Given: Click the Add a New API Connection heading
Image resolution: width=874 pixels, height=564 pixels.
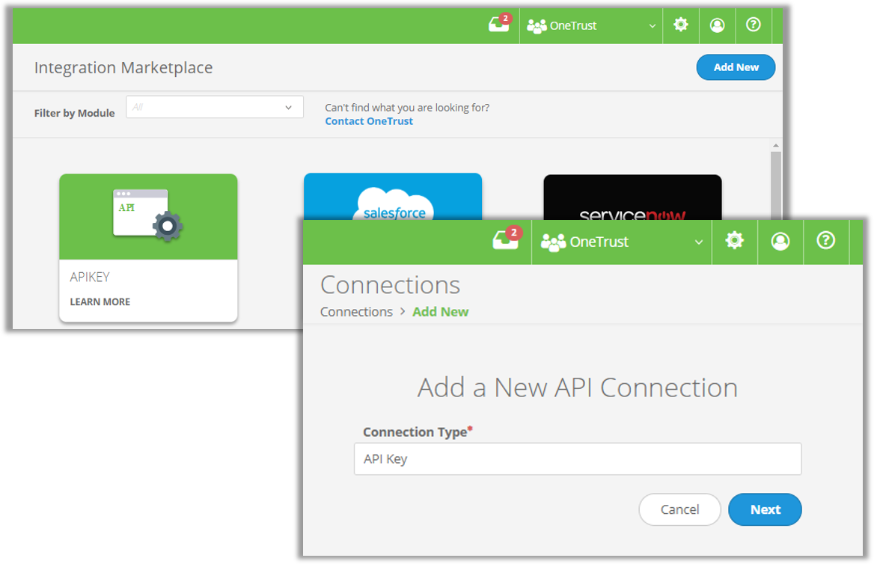Looking at the screenshot, I should [578, 387].
